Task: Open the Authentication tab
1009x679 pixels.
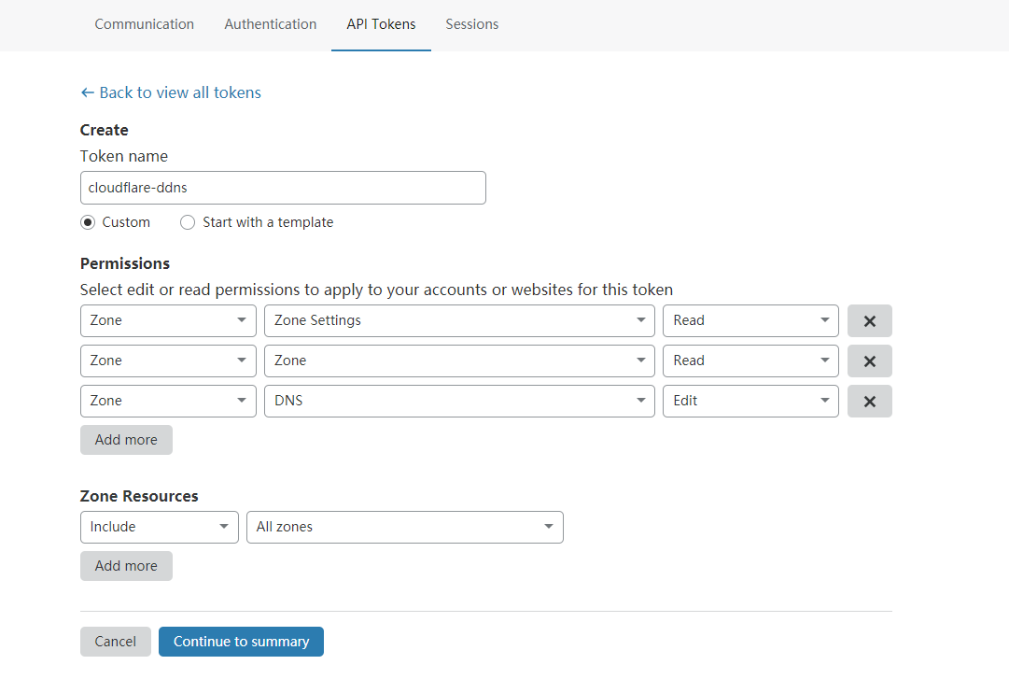Action: click(271, 24)
